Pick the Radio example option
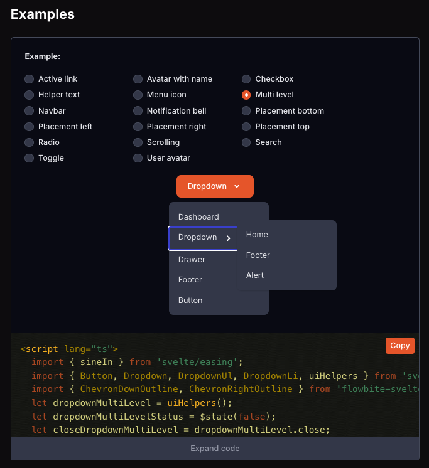The width and height of the screenshot is (429, 468). (x=30, y=142)
